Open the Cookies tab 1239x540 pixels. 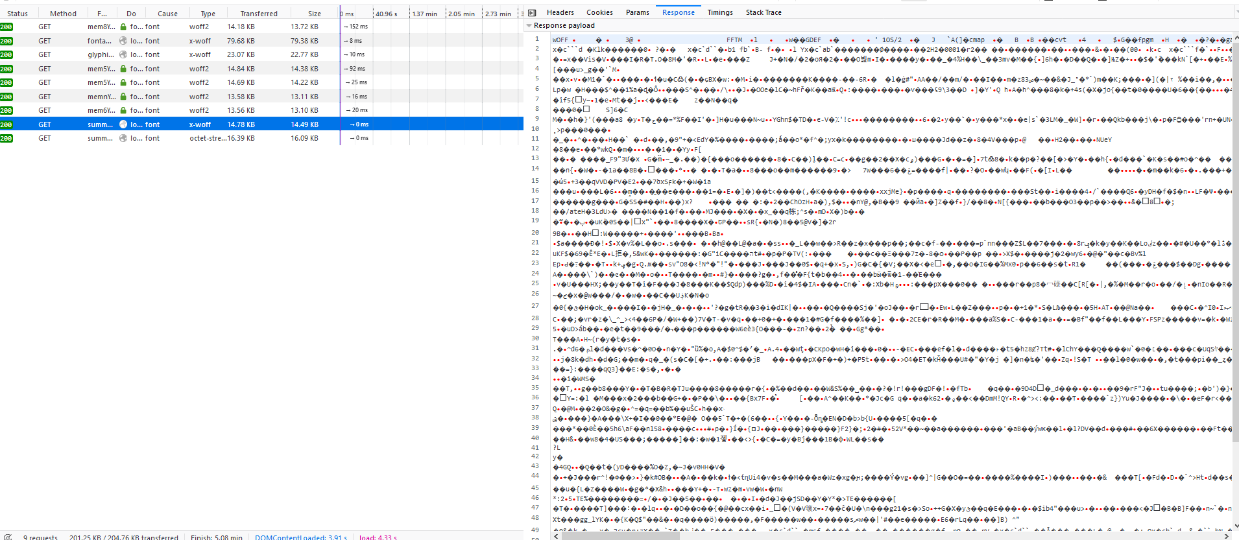pyautogui.click(x=599, y=12)
